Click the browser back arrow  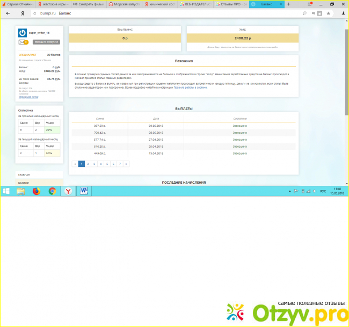coord(8,12)
